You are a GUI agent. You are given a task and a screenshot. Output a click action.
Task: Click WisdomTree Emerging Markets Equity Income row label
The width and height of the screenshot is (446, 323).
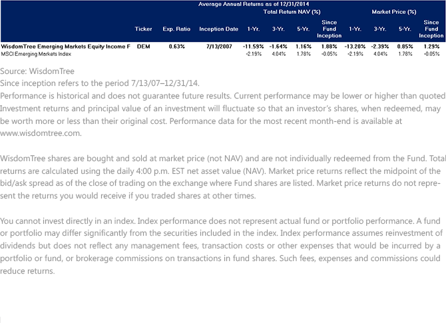[65, 47]
